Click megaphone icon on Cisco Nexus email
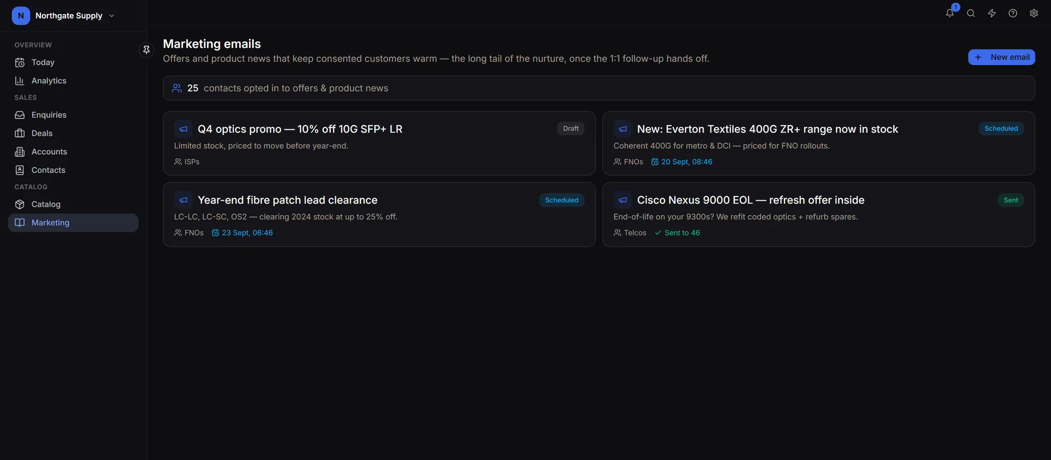This screenshot has height=460, width=1051. [622, 200]
